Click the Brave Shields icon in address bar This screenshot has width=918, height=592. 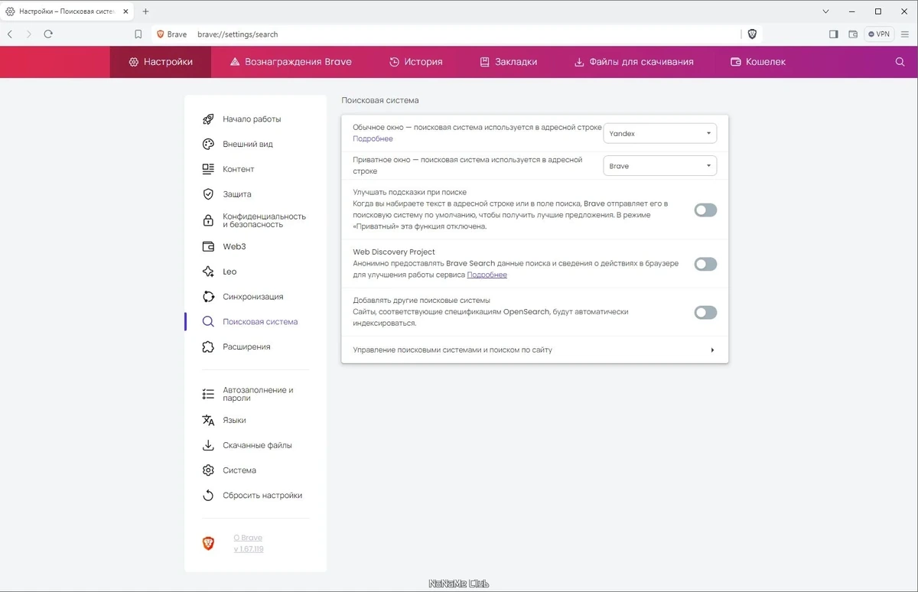[x=752, y=34]
